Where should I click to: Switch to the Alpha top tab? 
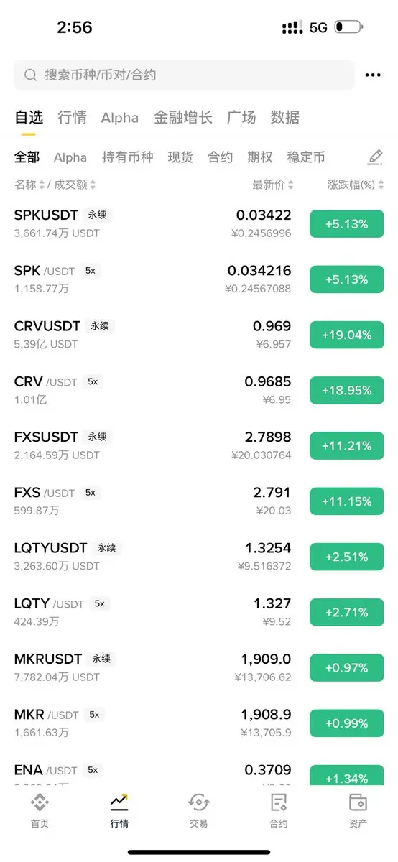pos(120,118)
